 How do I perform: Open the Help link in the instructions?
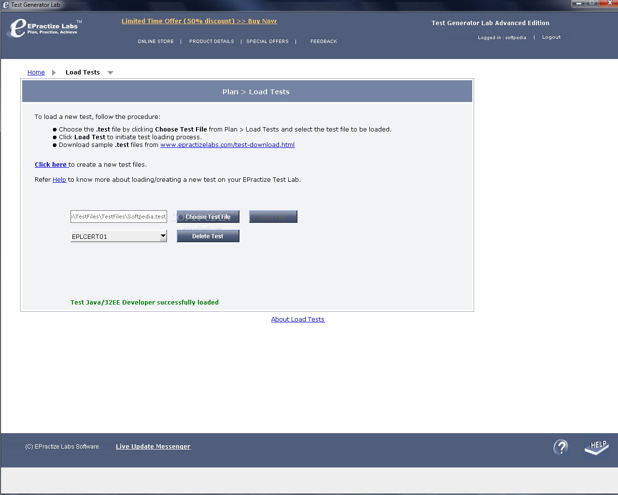(x=59, y=180)
